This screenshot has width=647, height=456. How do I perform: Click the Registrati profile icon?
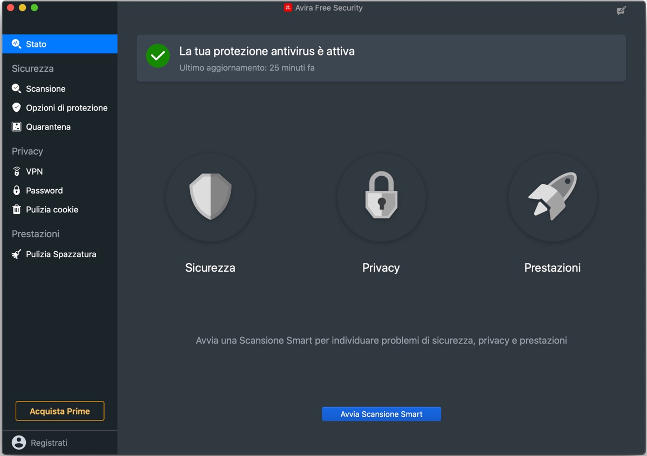coord(19,442)
